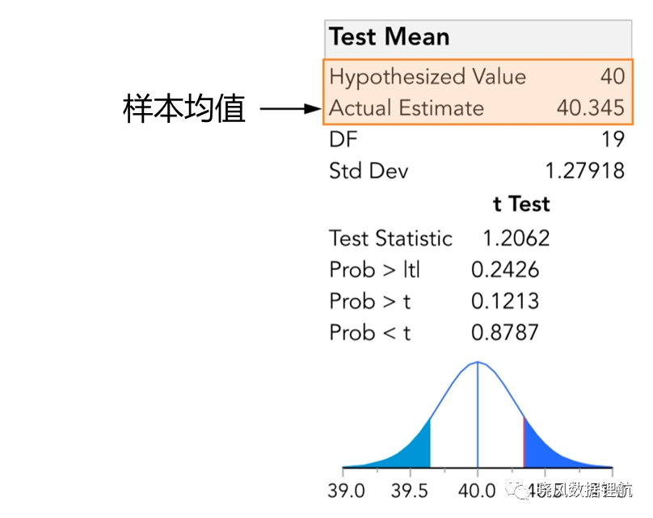Click the Prob > |t| value 0.2426

coord(505,270)
